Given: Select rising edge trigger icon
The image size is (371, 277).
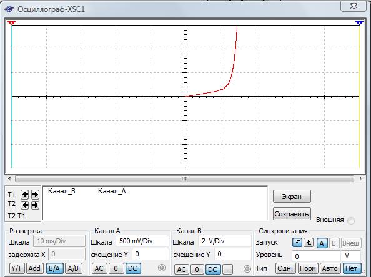Looking at the screenshot, I should click(x=297, y=243).
